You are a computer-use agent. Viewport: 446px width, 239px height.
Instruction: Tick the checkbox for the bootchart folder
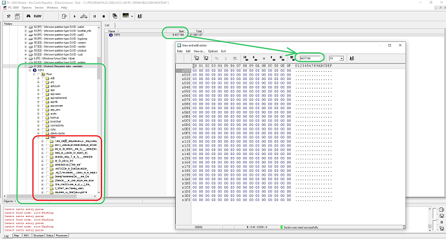(x=43, y=121)
